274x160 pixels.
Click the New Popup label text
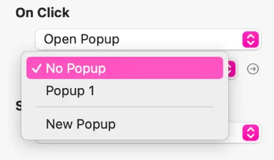coord(81,124)
